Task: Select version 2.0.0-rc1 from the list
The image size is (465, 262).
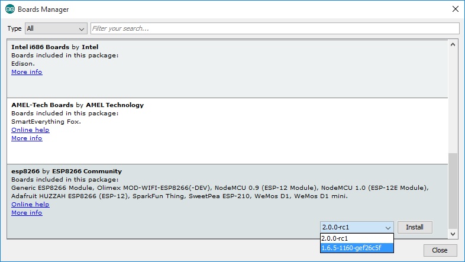Action: 357,238
